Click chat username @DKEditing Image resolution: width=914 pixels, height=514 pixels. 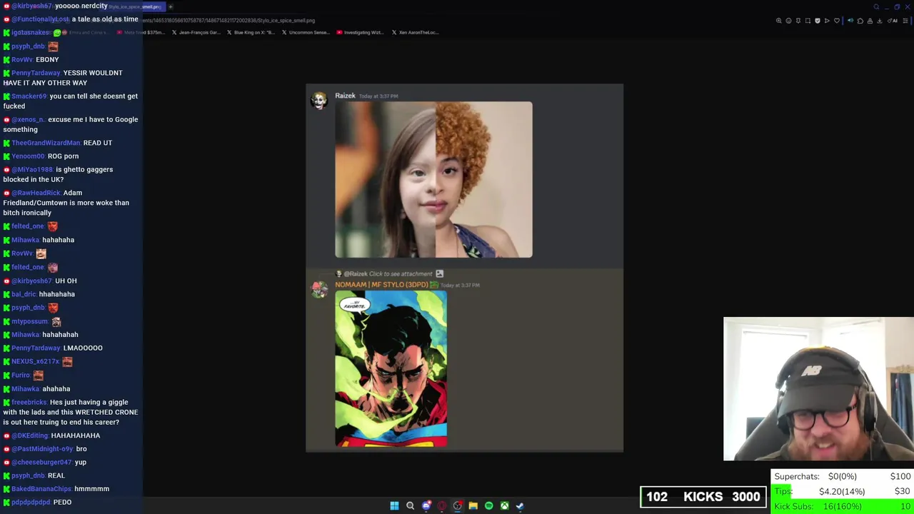click(x=30, y=435)
